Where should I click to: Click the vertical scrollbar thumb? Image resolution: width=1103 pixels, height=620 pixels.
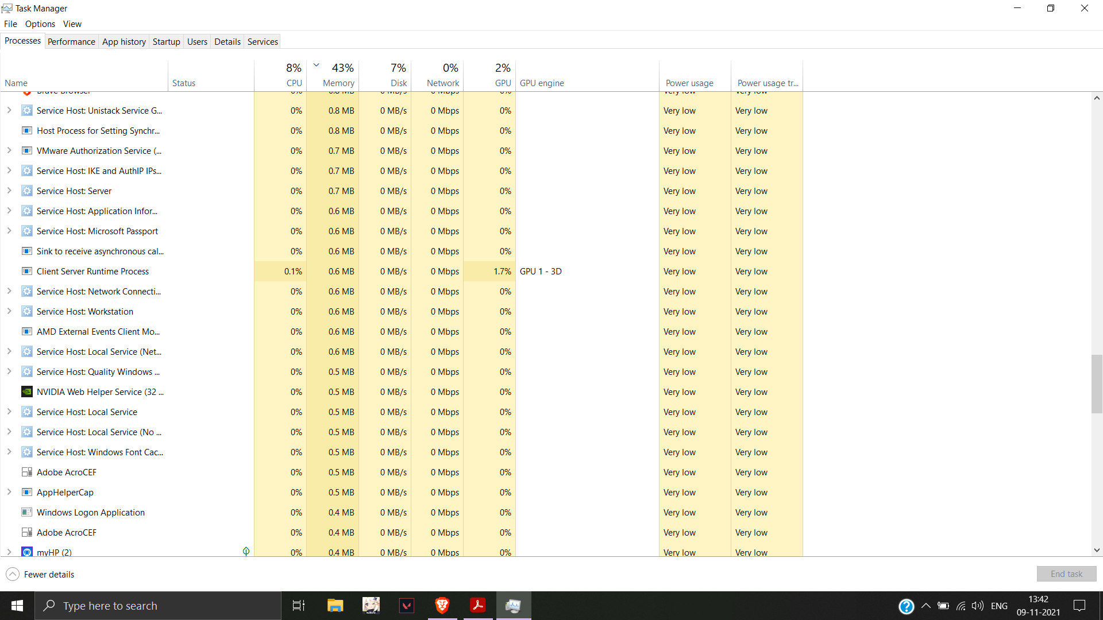1096,383
